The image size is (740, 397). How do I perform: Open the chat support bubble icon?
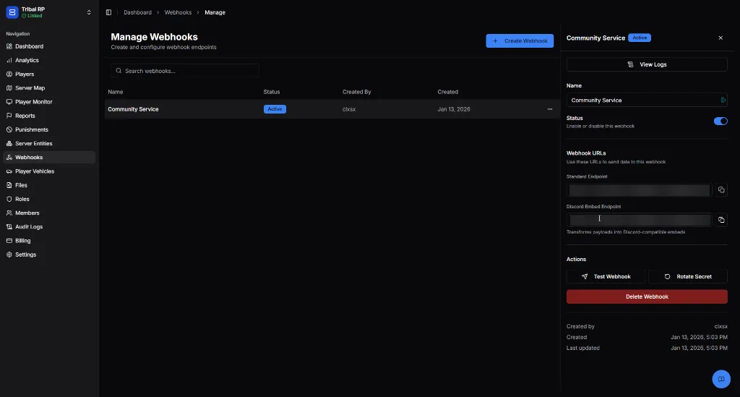click(x=721, y=379)
